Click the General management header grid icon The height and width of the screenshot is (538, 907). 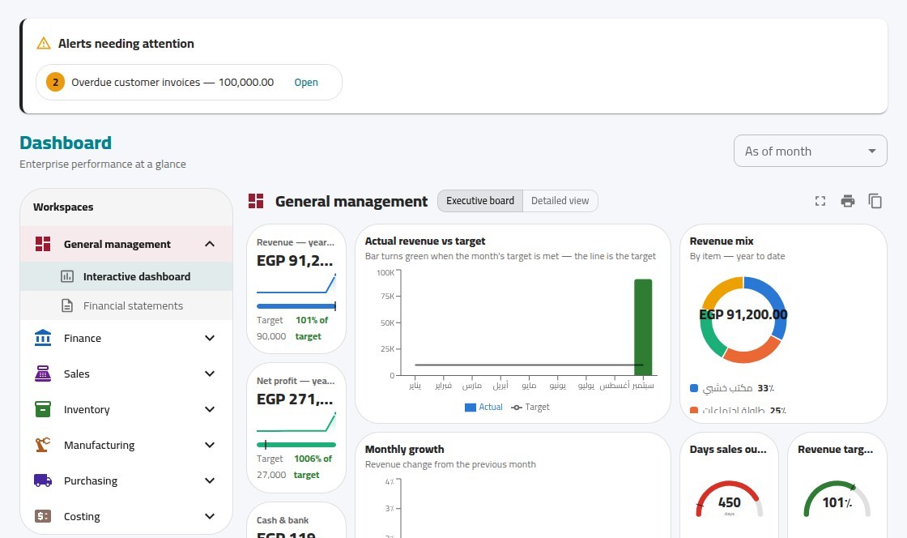(256, 201)
